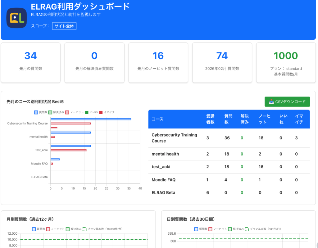Click the 先月の質問数 stat card showing 34

30,62
